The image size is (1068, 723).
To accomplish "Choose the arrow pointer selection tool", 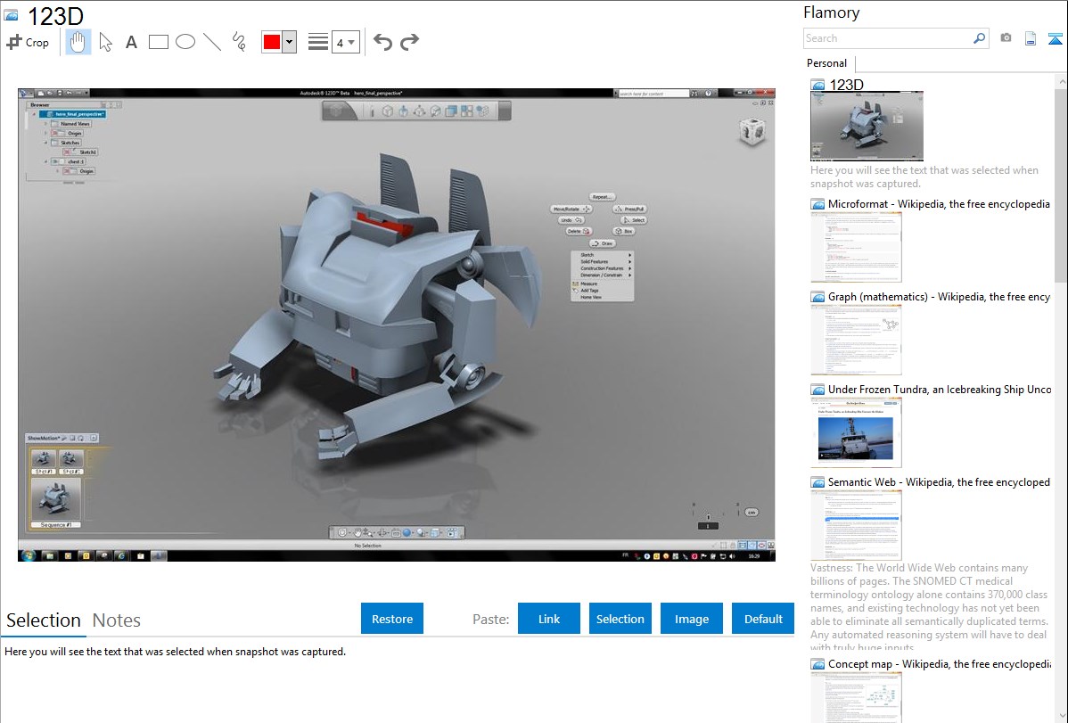I will pos(105,42).
